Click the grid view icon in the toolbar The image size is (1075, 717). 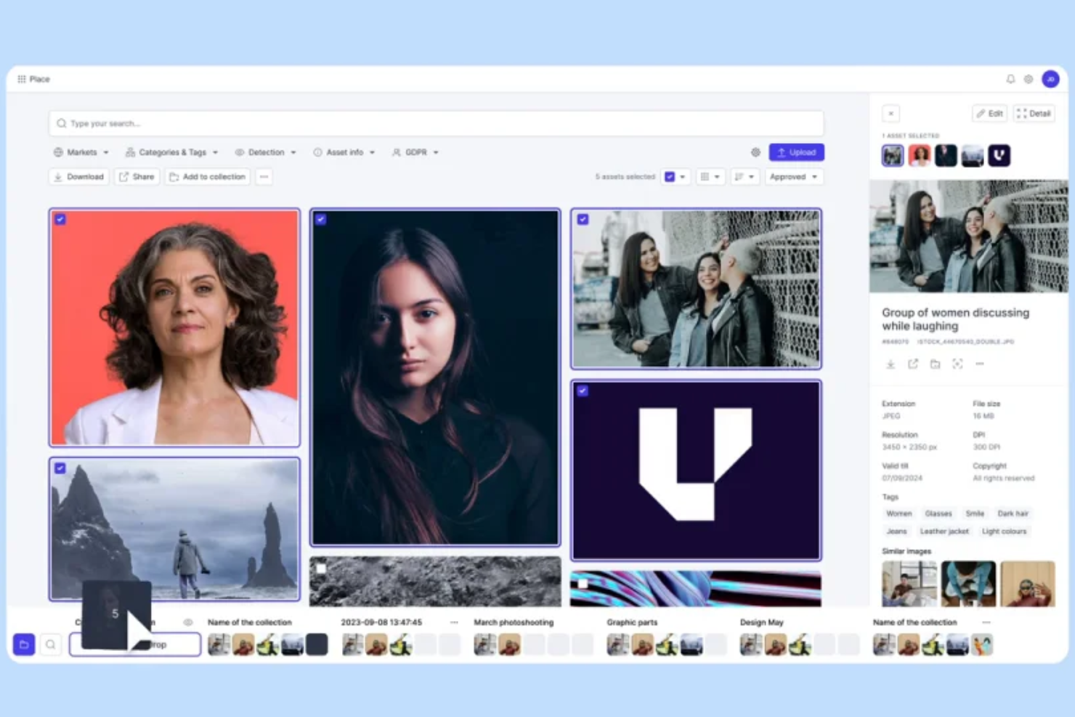coord(705,177)
